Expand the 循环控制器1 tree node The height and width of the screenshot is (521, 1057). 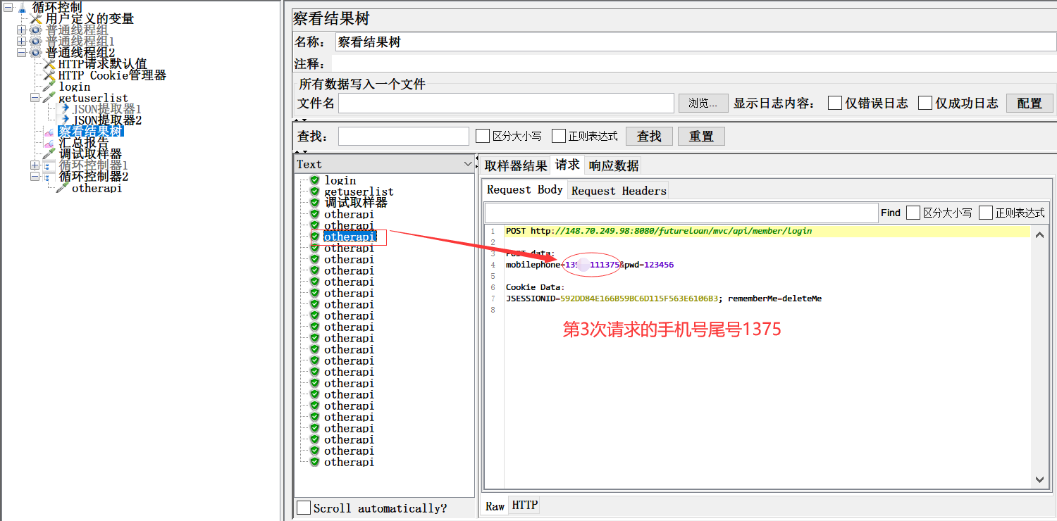point(35,165)
